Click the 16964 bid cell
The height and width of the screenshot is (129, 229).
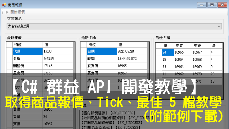point(183,60)
